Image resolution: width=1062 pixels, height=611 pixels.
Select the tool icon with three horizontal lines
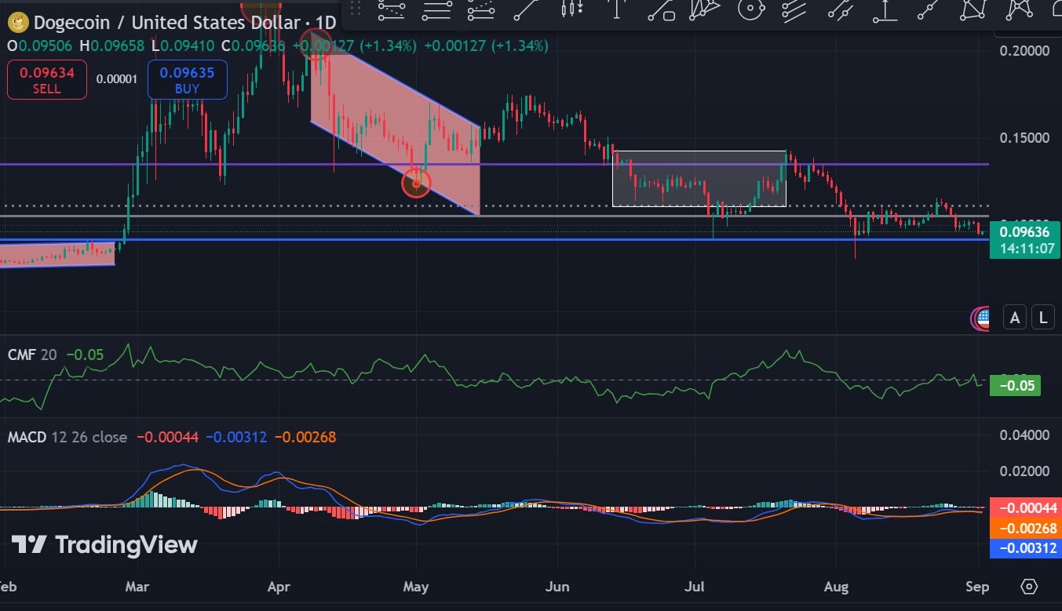pos(436,9)
